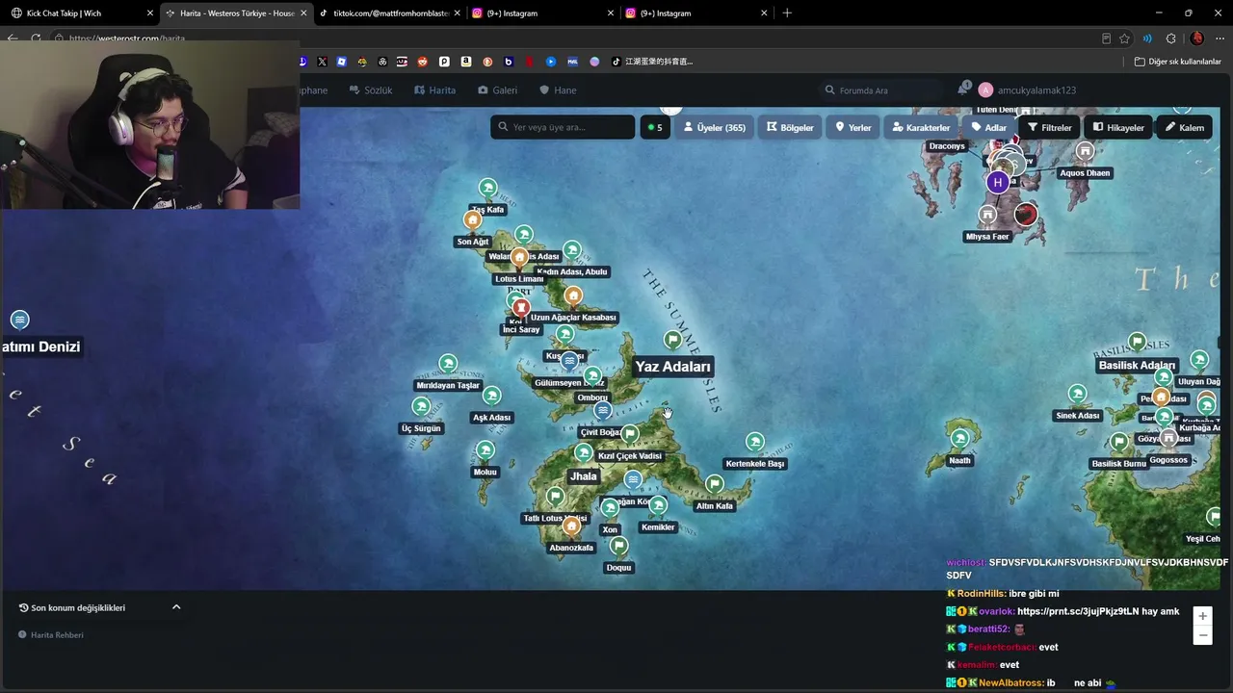Open the purple H member avatar pin

click(x=998, y=182)
